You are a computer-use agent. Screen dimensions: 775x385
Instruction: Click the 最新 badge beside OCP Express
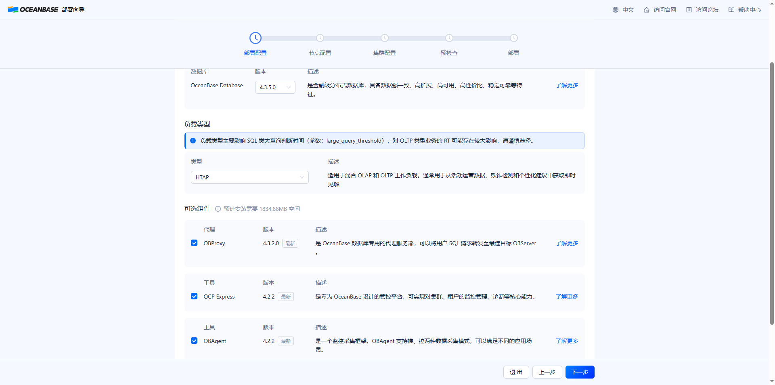tap(285, 296)
